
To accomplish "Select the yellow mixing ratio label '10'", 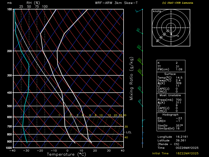I will [101, 115].
